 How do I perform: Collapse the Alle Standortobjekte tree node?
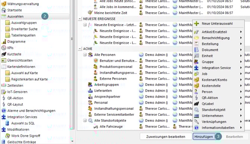[85, 121]
